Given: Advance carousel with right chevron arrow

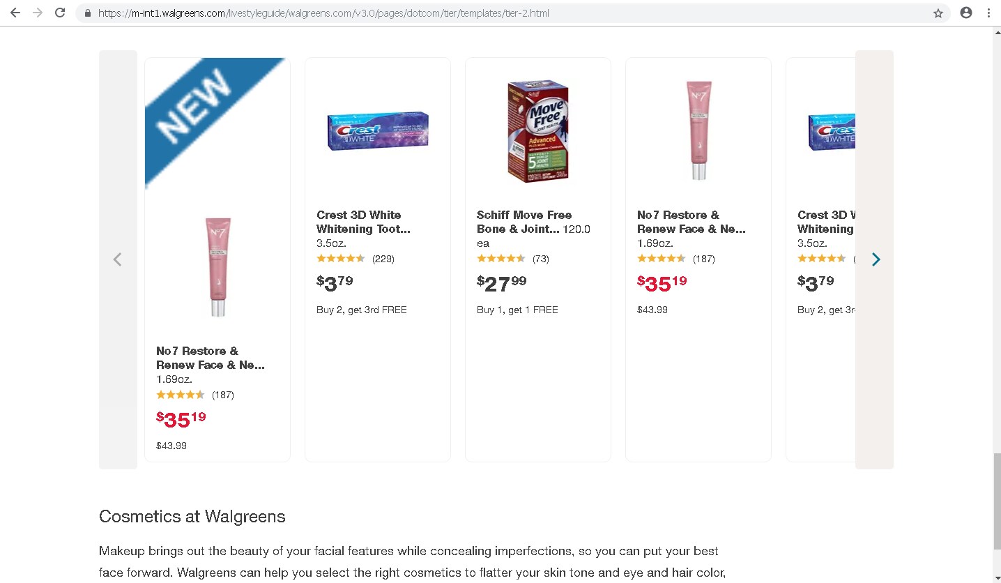Looking at the screenshot, I should pyautogui.click(x=876, y=259).
